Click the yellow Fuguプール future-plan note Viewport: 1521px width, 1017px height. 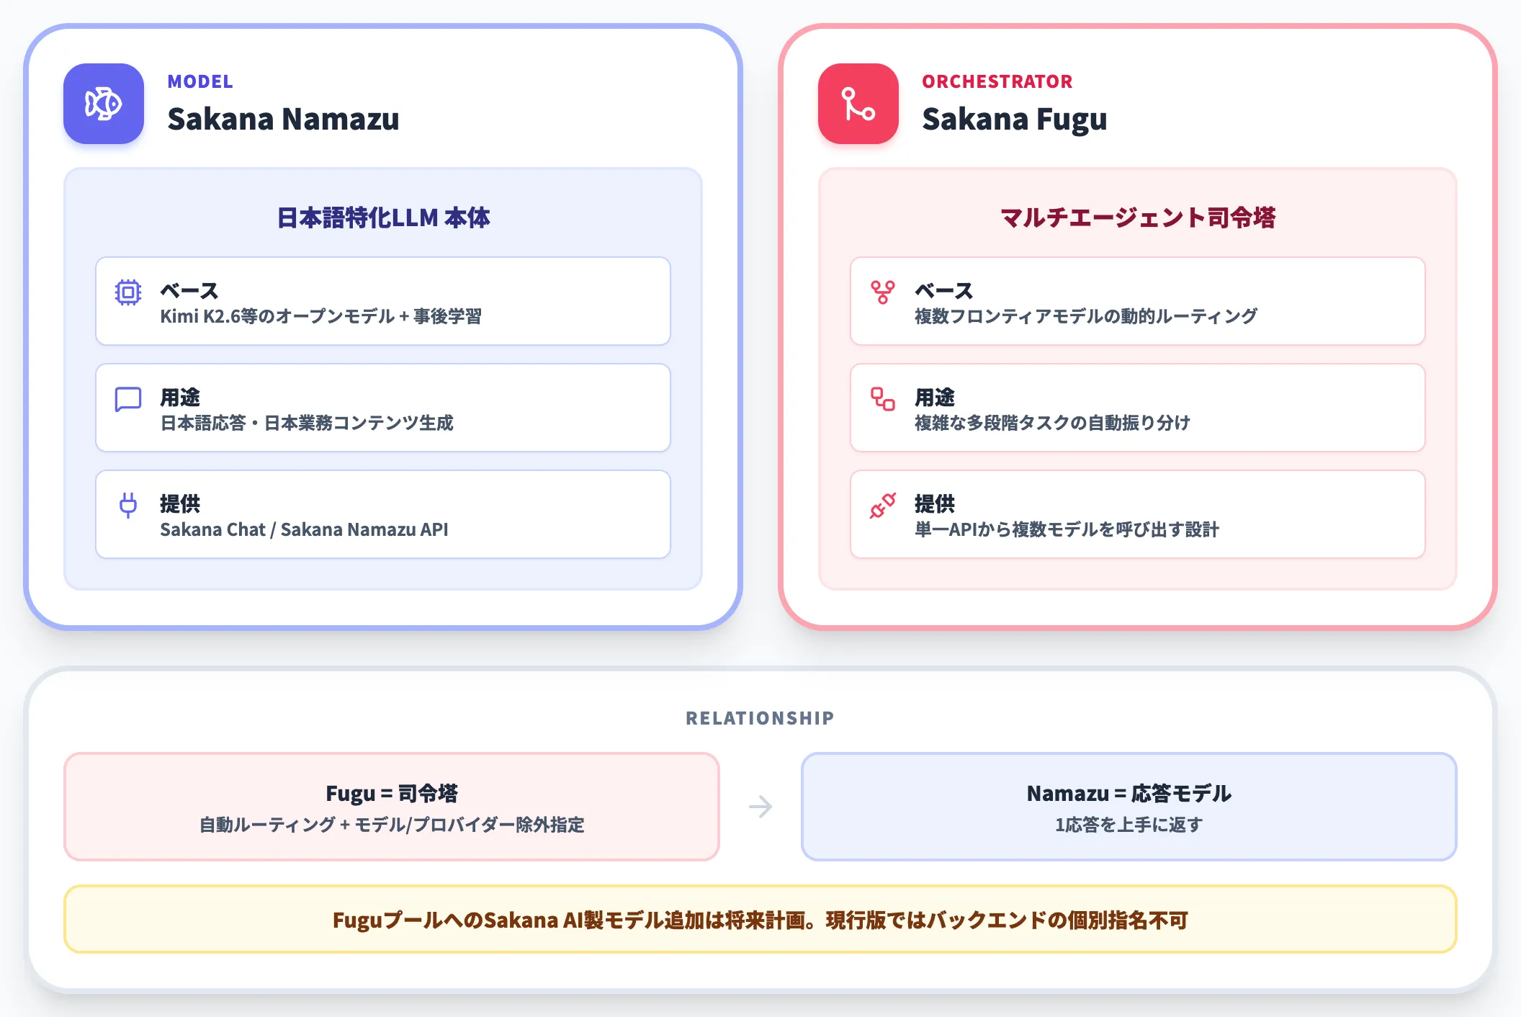coord(760,919)
